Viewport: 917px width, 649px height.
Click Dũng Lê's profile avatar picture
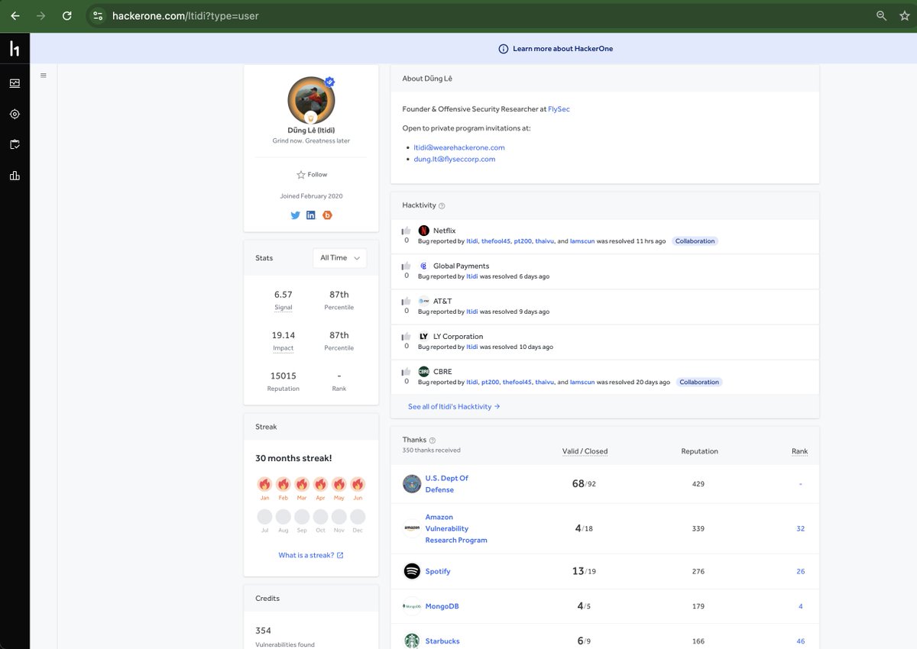(311, 100)
